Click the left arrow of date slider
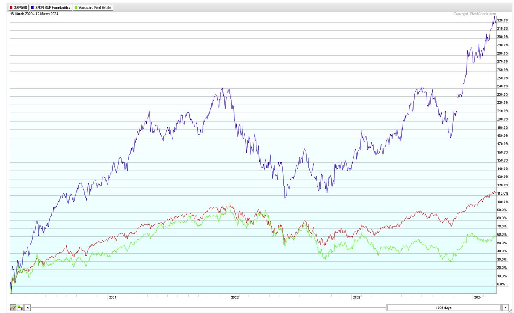514x313 pixels. pos(28,307)
